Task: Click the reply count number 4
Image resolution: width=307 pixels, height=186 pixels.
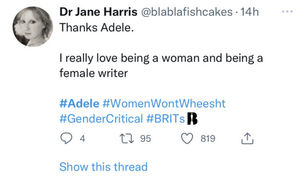Action: (x=83, y=139)
